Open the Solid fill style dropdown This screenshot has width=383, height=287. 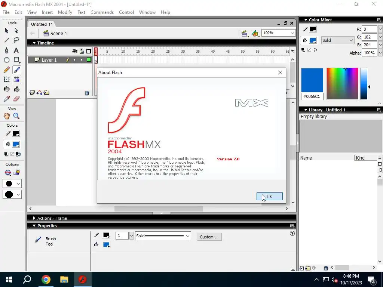click(337, 40)
